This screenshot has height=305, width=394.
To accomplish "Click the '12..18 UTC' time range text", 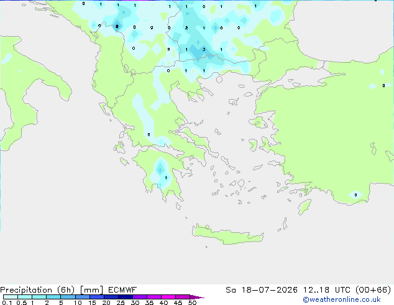I will tap(327, 290).
